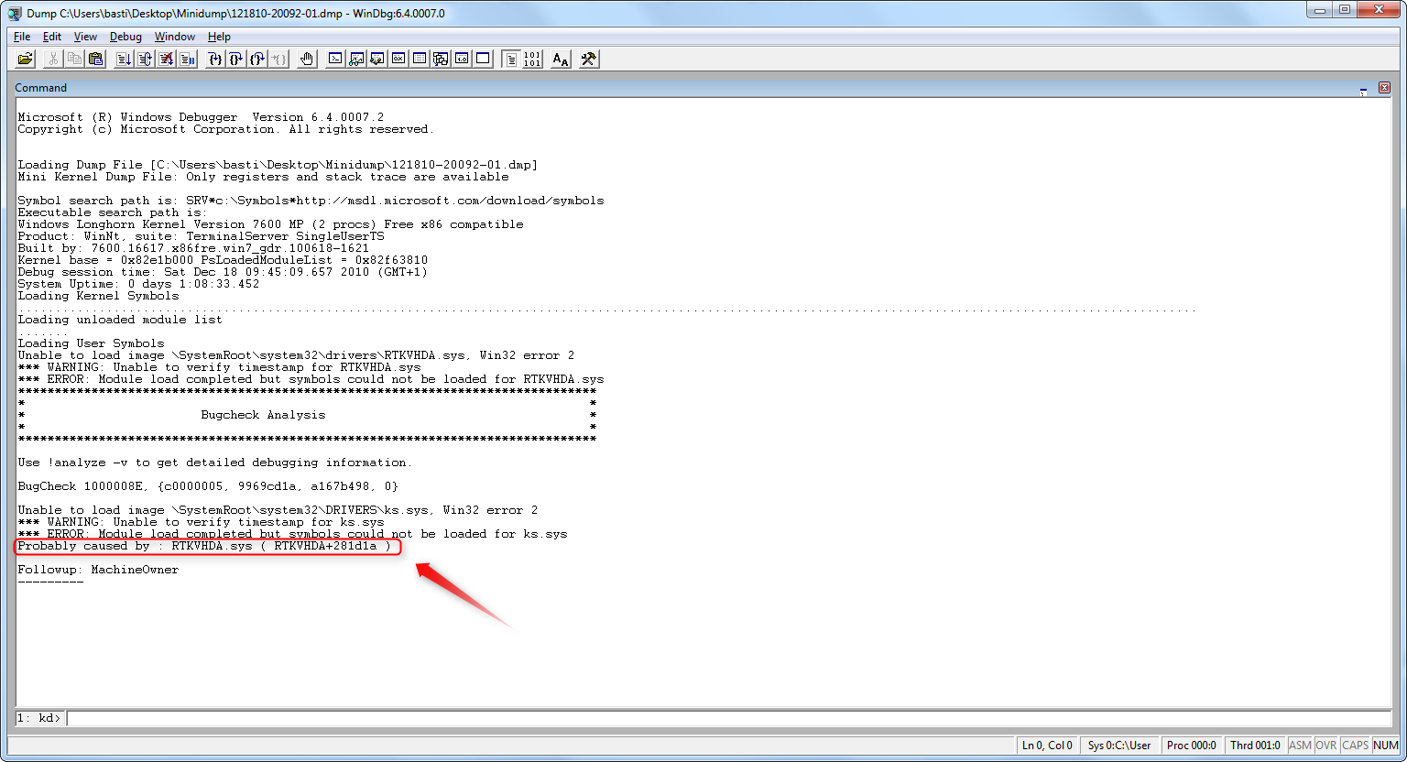Click the Copy toolbar icon
The height and width of the screenshot is (762, 1407).
pyautogui.click(x=74, y=59)
